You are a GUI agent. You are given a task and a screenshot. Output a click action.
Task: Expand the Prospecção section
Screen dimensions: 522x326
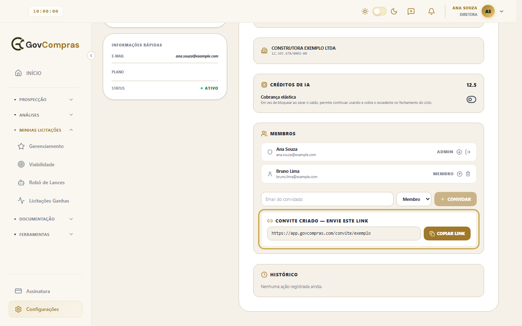pyautogui.click(x=45, y=99)
